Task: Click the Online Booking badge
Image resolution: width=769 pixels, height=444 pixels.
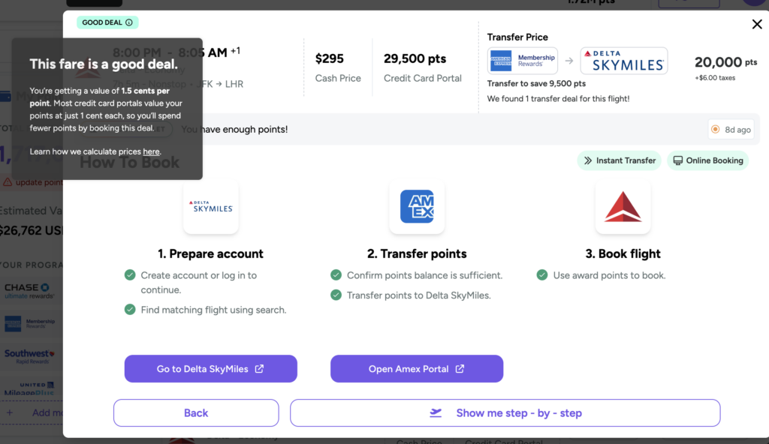Action: pos(707,160)
